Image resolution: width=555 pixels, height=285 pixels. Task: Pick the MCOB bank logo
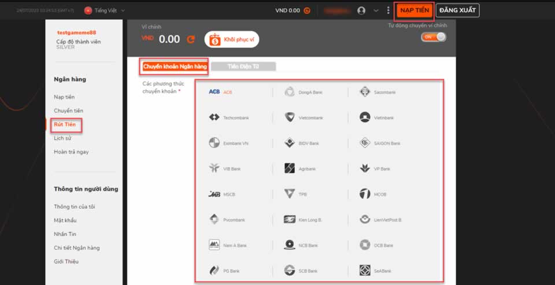(365, 194)
